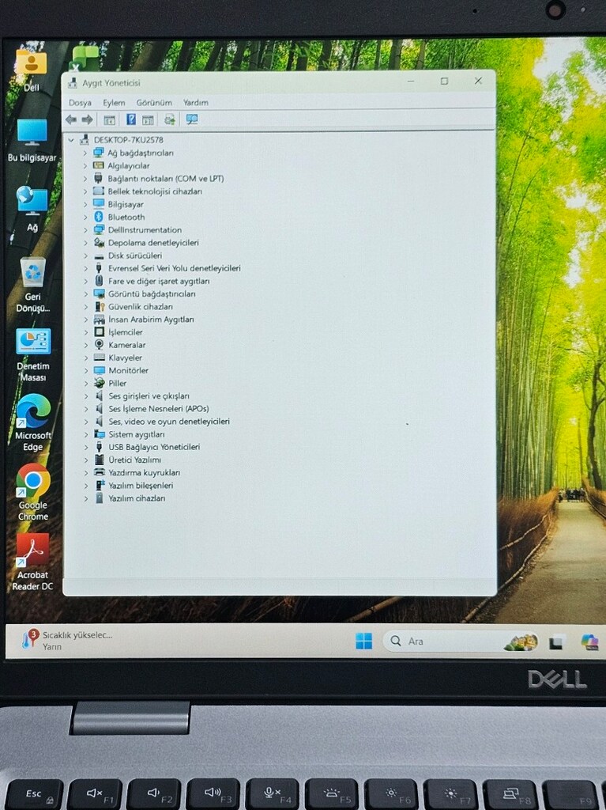Viewport: 606px width, 810px height.
Task: Select the Bluetooth device category icon
Action: click(x=99, y=217)
